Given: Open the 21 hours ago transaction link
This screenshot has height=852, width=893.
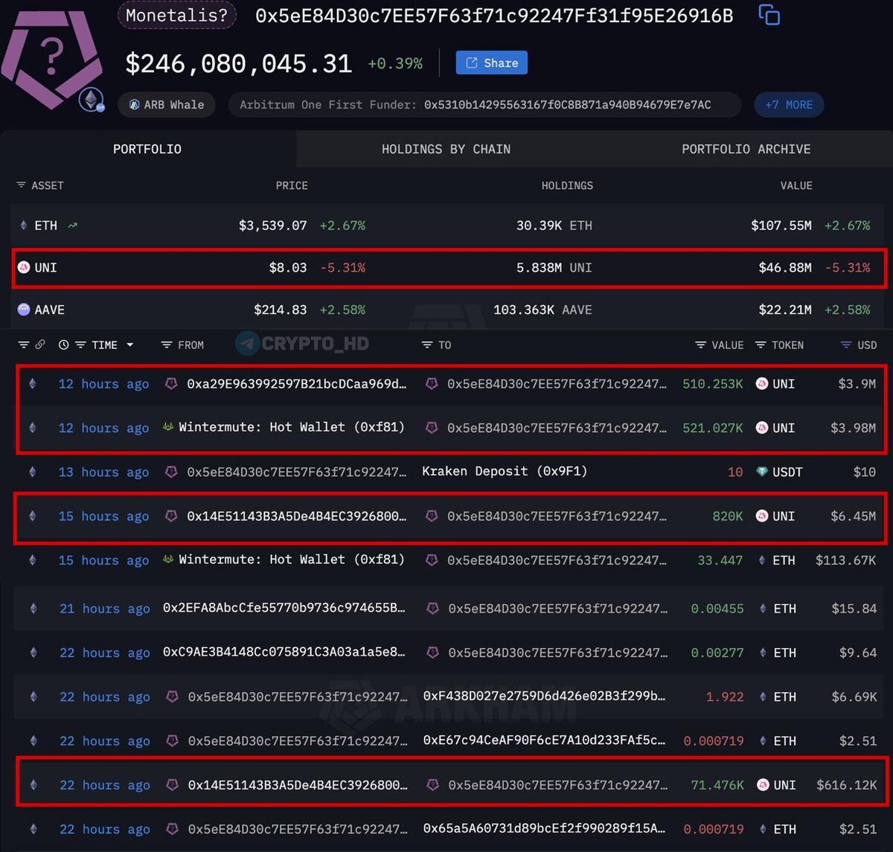Looking at the screenshot, I should pyautogui.click(x=104, y=609).
